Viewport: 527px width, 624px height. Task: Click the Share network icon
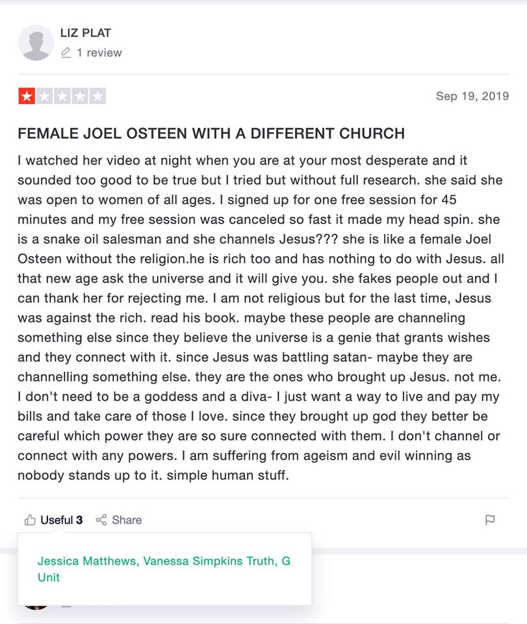101,520
